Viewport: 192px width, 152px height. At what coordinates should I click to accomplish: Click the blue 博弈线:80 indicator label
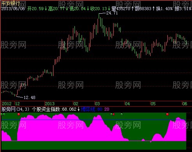91,109
